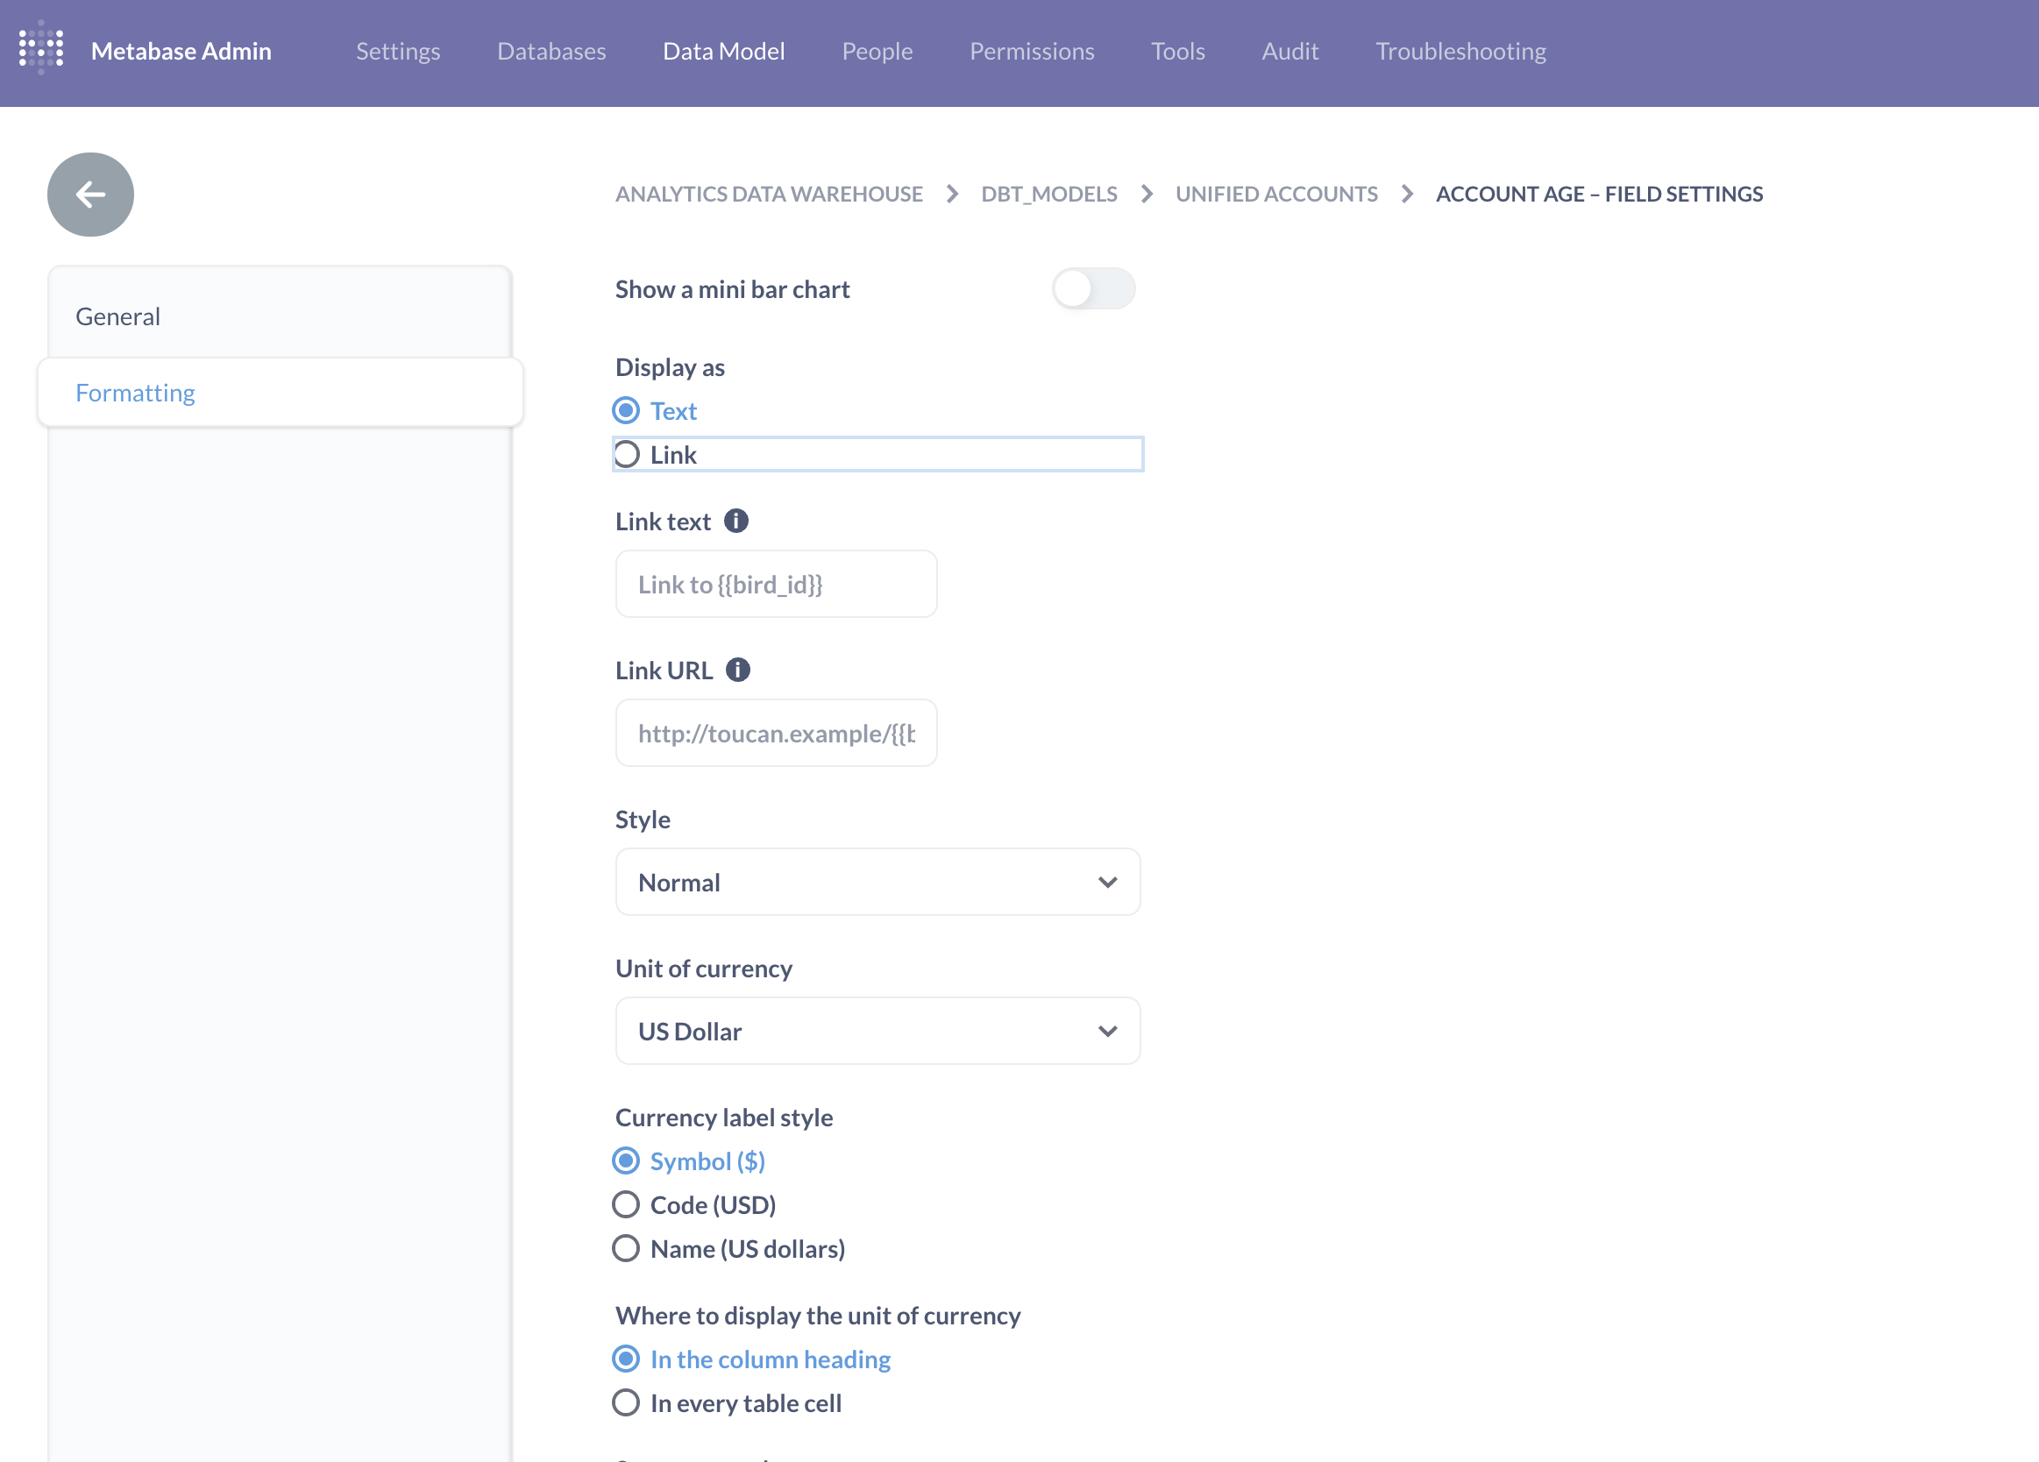Switch to the Formatting tab

pyautogui.click(x=135, y=392)
